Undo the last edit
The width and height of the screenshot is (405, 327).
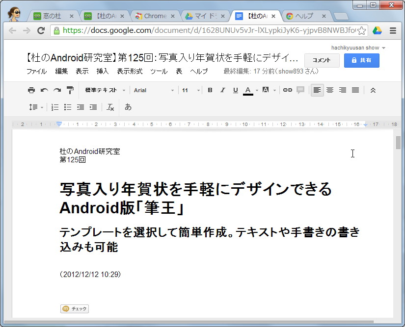coord(44,90)
